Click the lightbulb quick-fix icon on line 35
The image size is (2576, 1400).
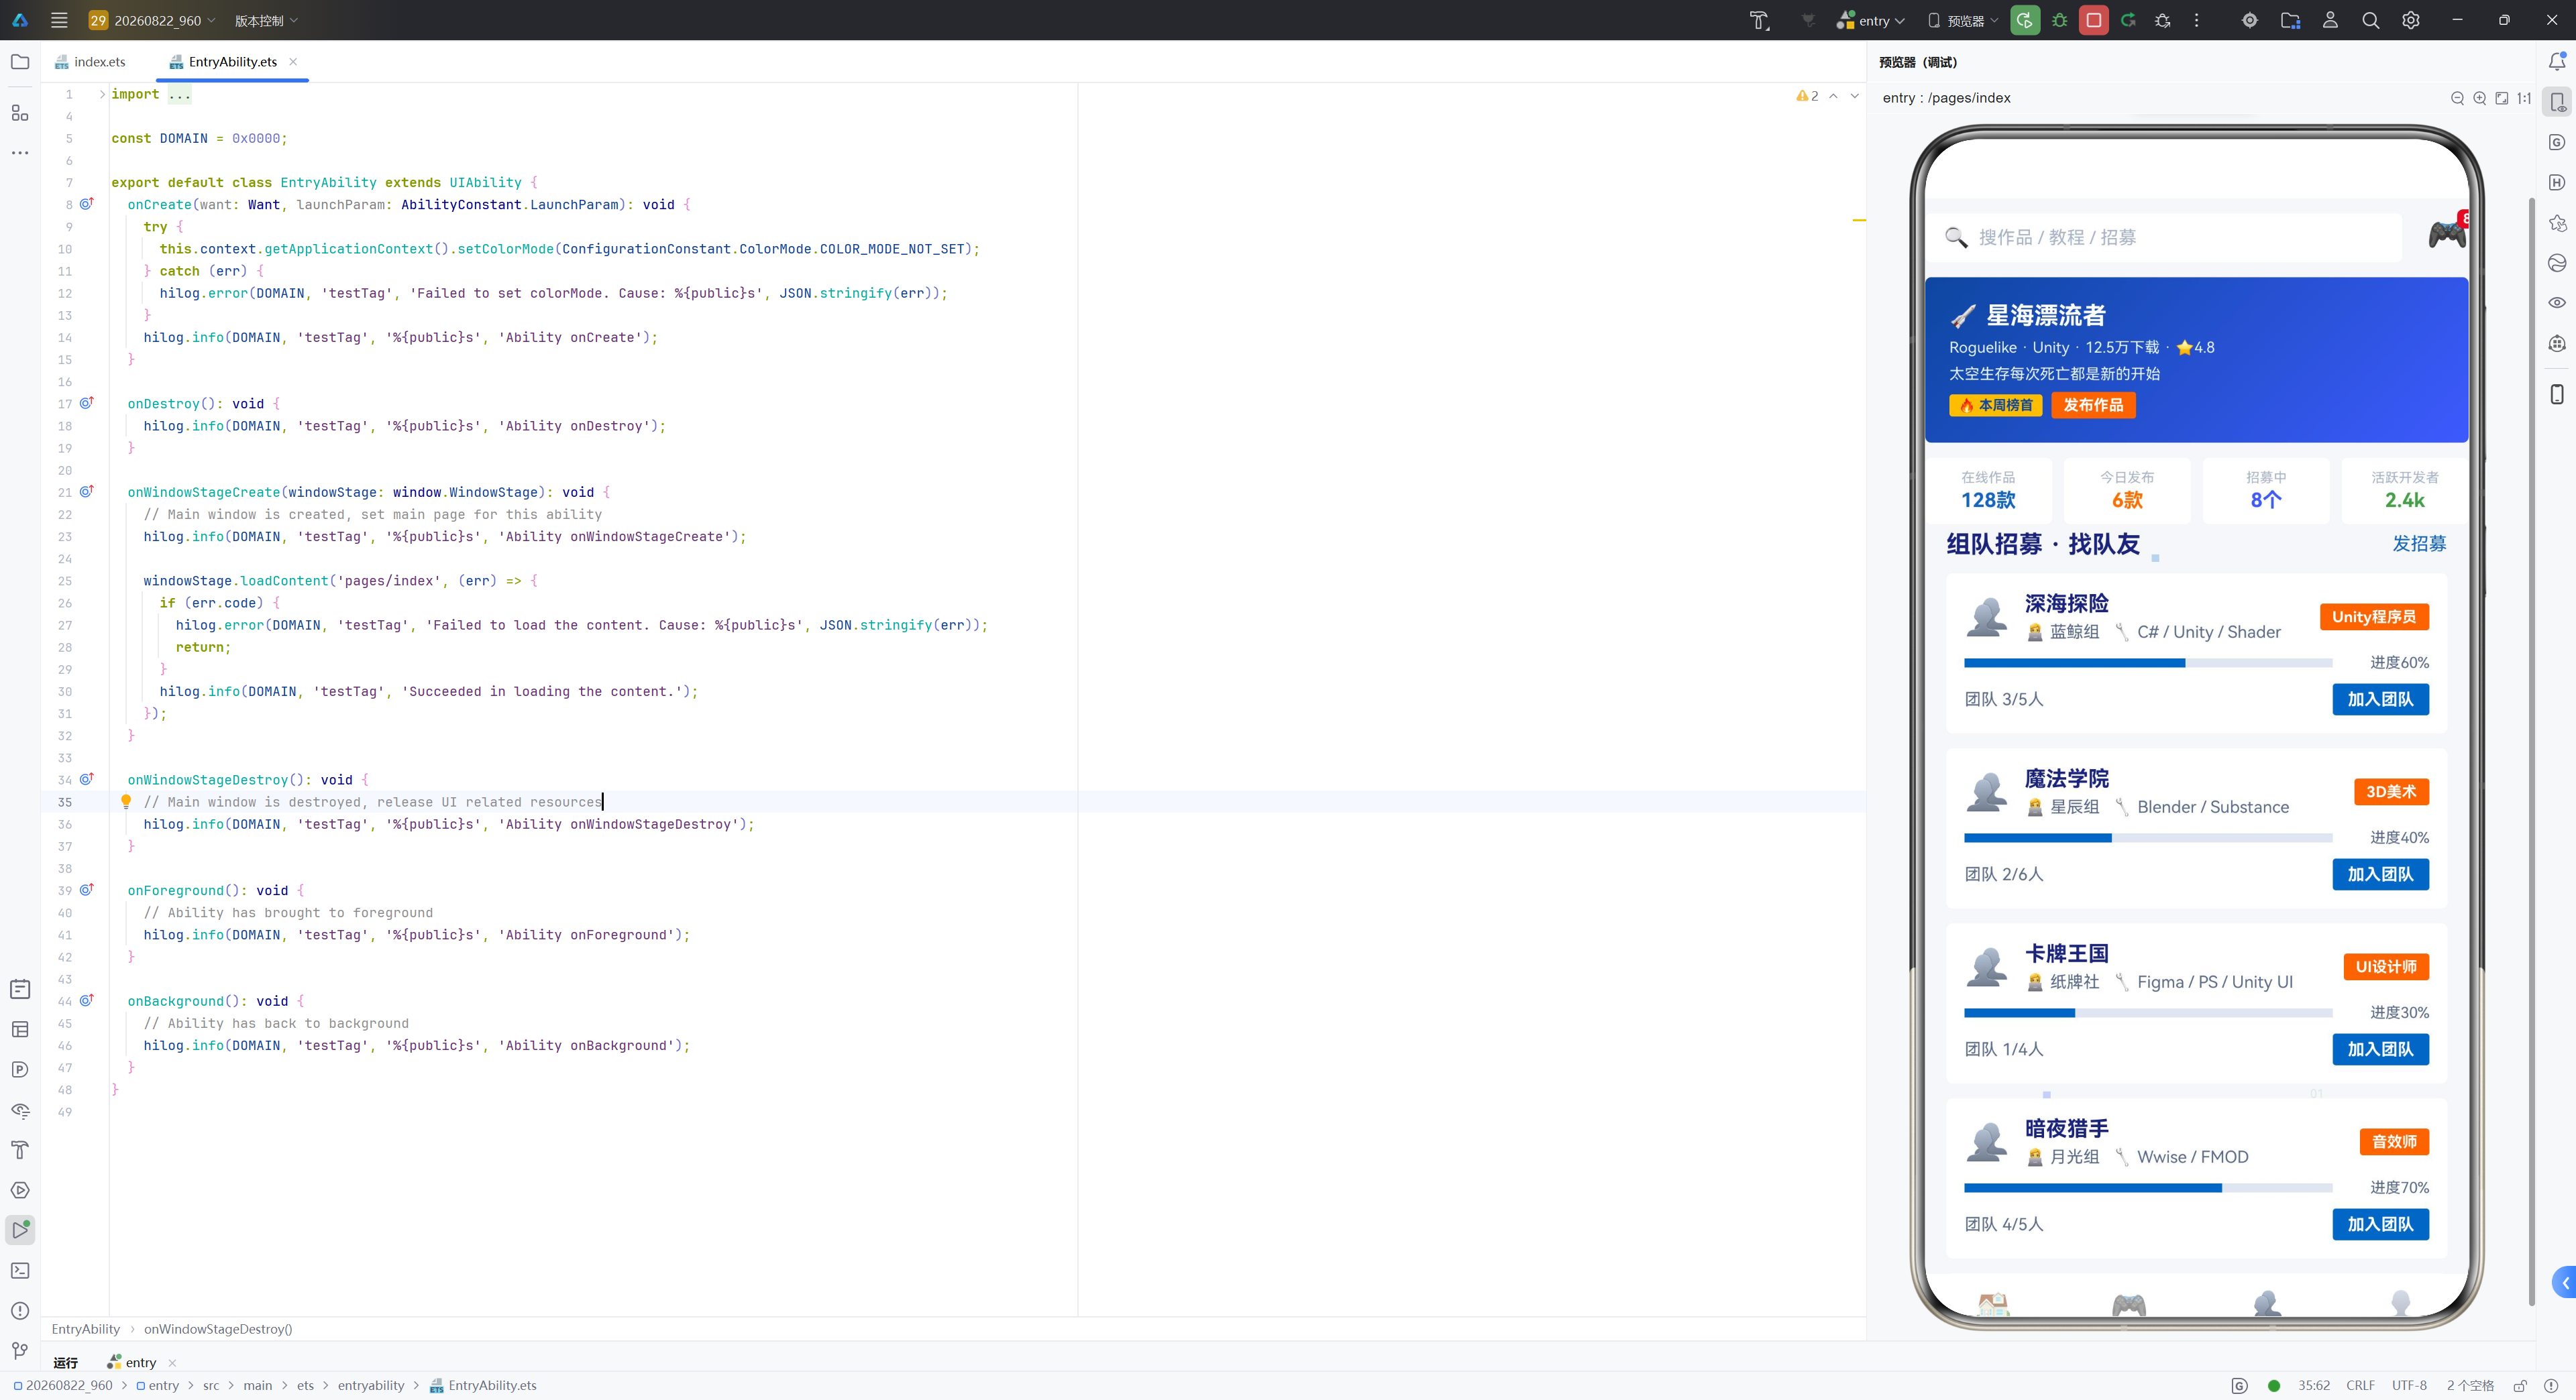click(126, 801)
